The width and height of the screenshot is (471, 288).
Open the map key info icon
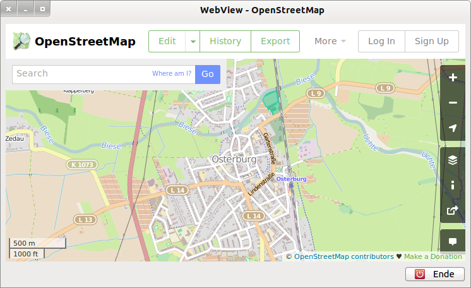click(x=453, y=185)
